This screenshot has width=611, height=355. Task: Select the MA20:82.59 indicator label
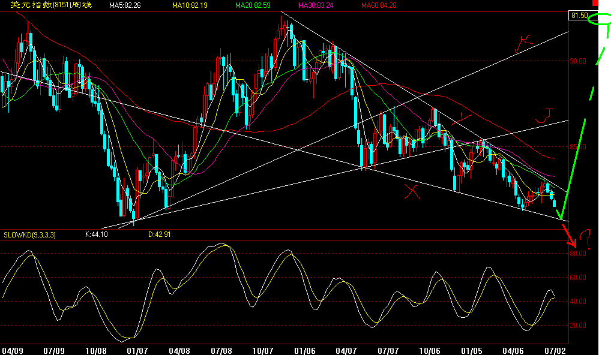coord(253,5)
